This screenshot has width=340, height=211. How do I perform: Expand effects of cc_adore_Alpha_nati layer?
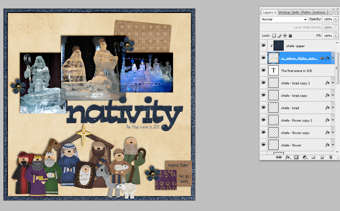pyautogui.click(x=333, y=58)
